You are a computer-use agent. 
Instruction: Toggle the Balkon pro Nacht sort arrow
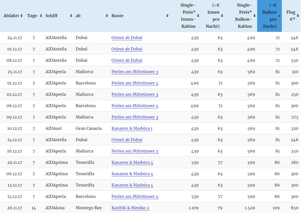pyautogui.click(x=279, y=16)
